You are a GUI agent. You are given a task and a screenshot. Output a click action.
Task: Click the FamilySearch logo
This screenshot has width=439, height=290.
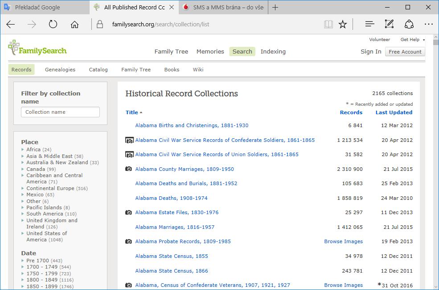pyautogui.click(x=37, y=48)
